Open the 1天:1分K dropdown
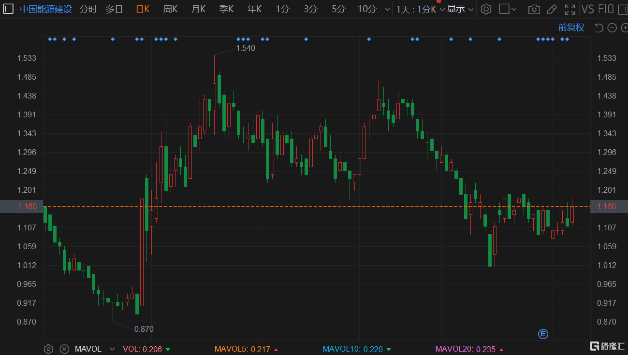 point(420,9)
